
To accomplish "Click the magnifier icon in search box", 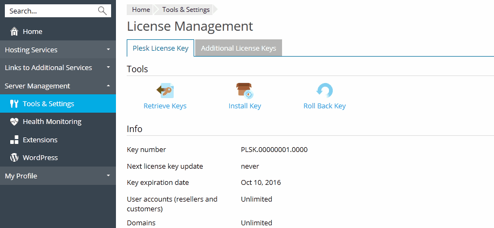I will point(102,11).
